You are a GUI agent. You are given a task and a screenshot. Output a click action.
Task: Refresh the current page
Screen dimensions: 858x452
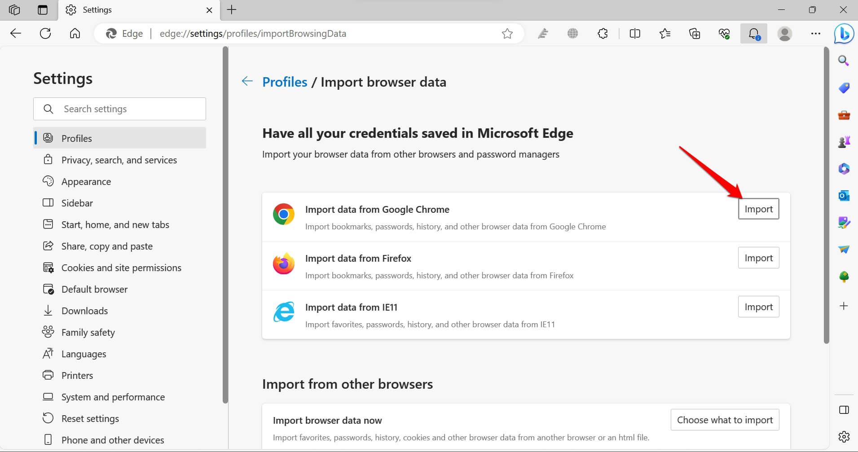(45, 34)
